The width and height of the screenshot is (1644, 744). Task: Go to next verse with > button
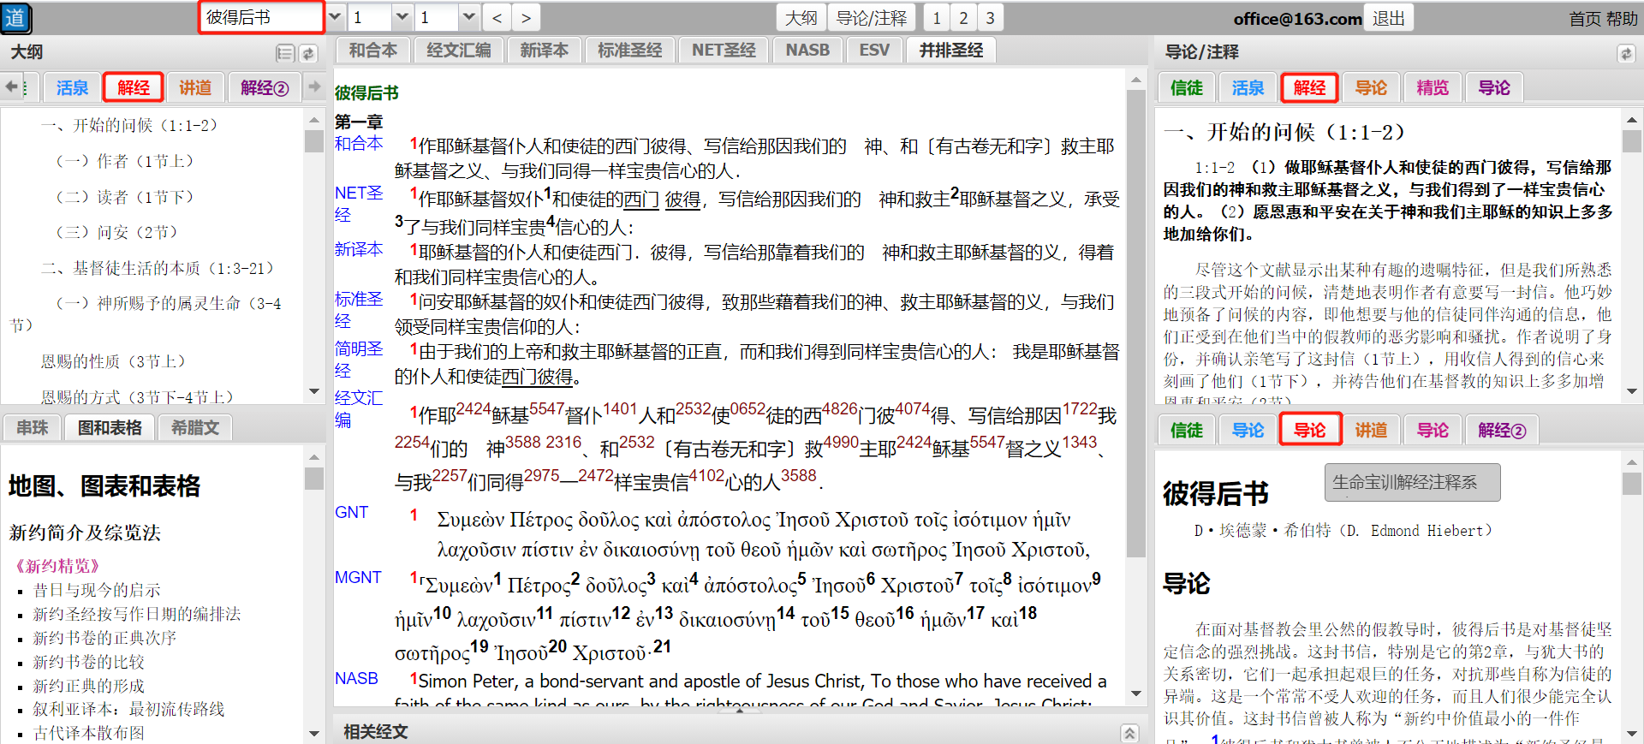click(526, 18)
